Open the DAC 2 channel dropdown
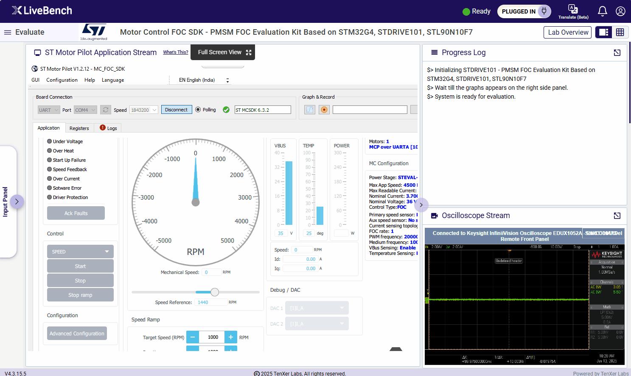The height and width of the screenshot is (376, 631). click(317, 323)
